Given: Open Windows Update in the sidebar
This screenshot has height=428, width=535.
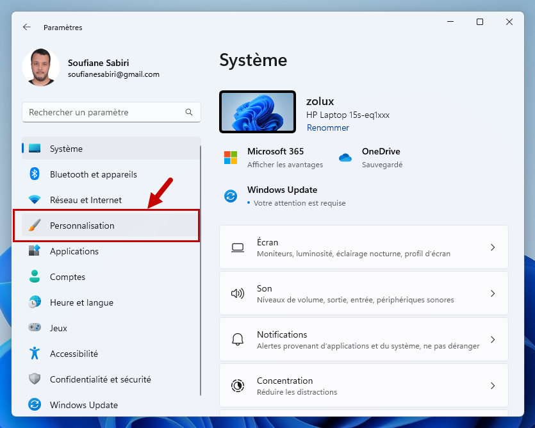Looking at the screenshot, I should 111,404.
